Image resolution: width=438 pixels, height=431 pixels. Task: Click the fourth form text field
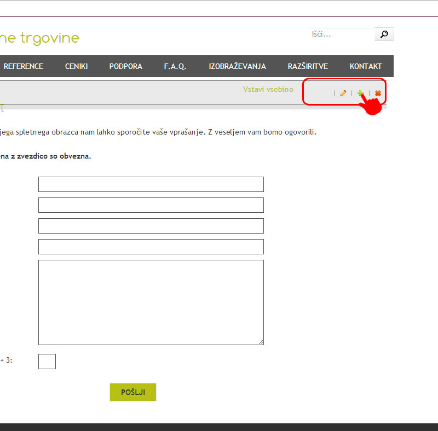tap(151, 247)
